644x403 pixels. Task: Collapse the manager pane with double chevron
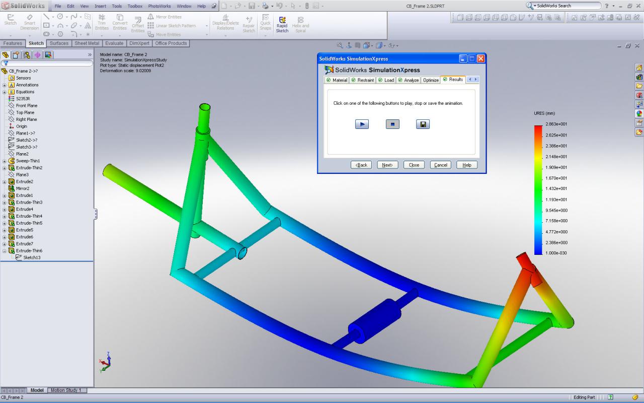pos(90,55)
